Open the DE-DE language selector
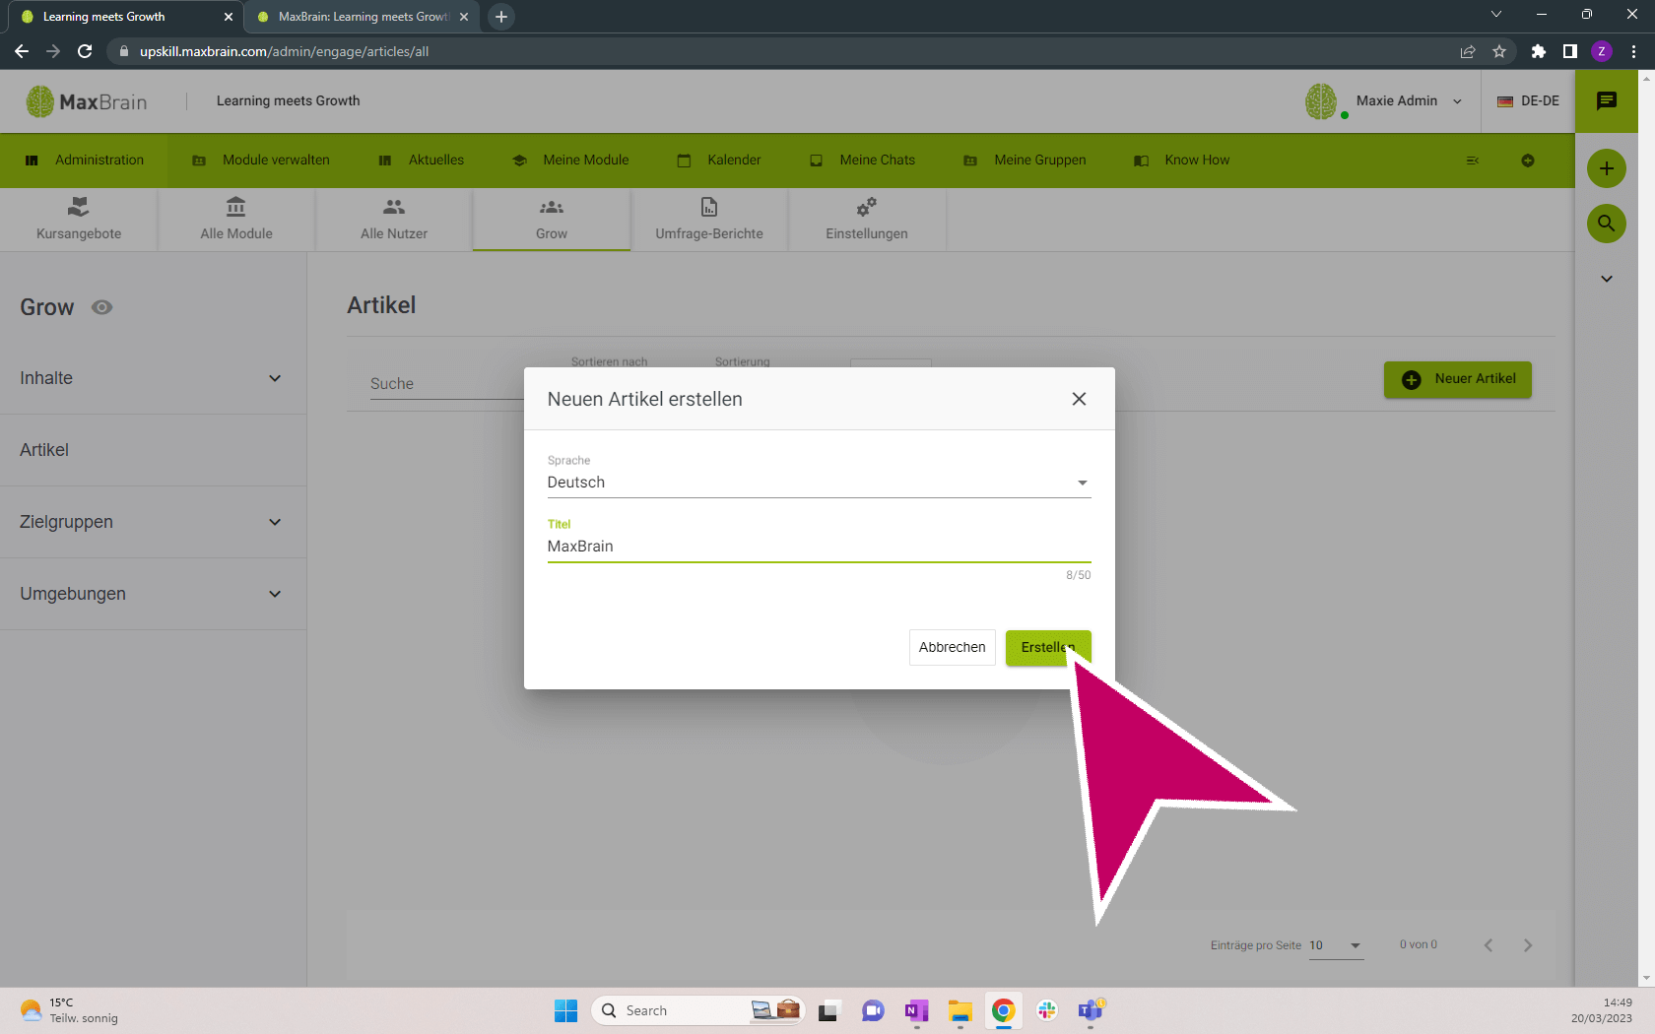 1528,100
